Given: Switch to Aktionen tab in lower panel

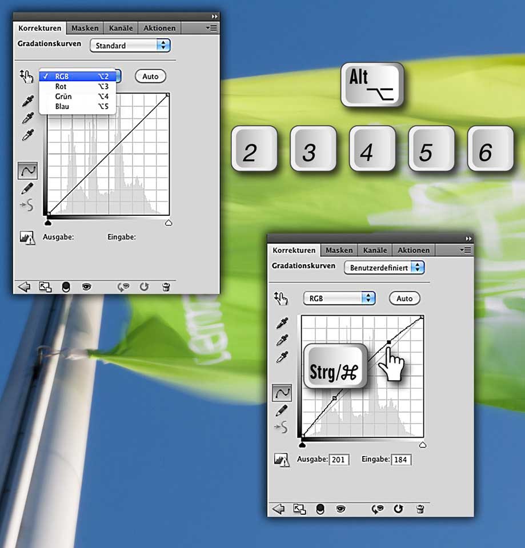Looking at the screenshot, I should click(414, 250).
